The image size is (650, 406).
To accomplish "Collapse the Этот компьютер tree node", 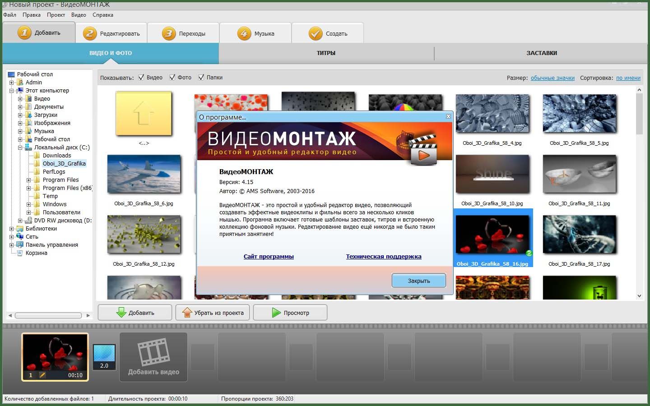I will pos(11,91).
